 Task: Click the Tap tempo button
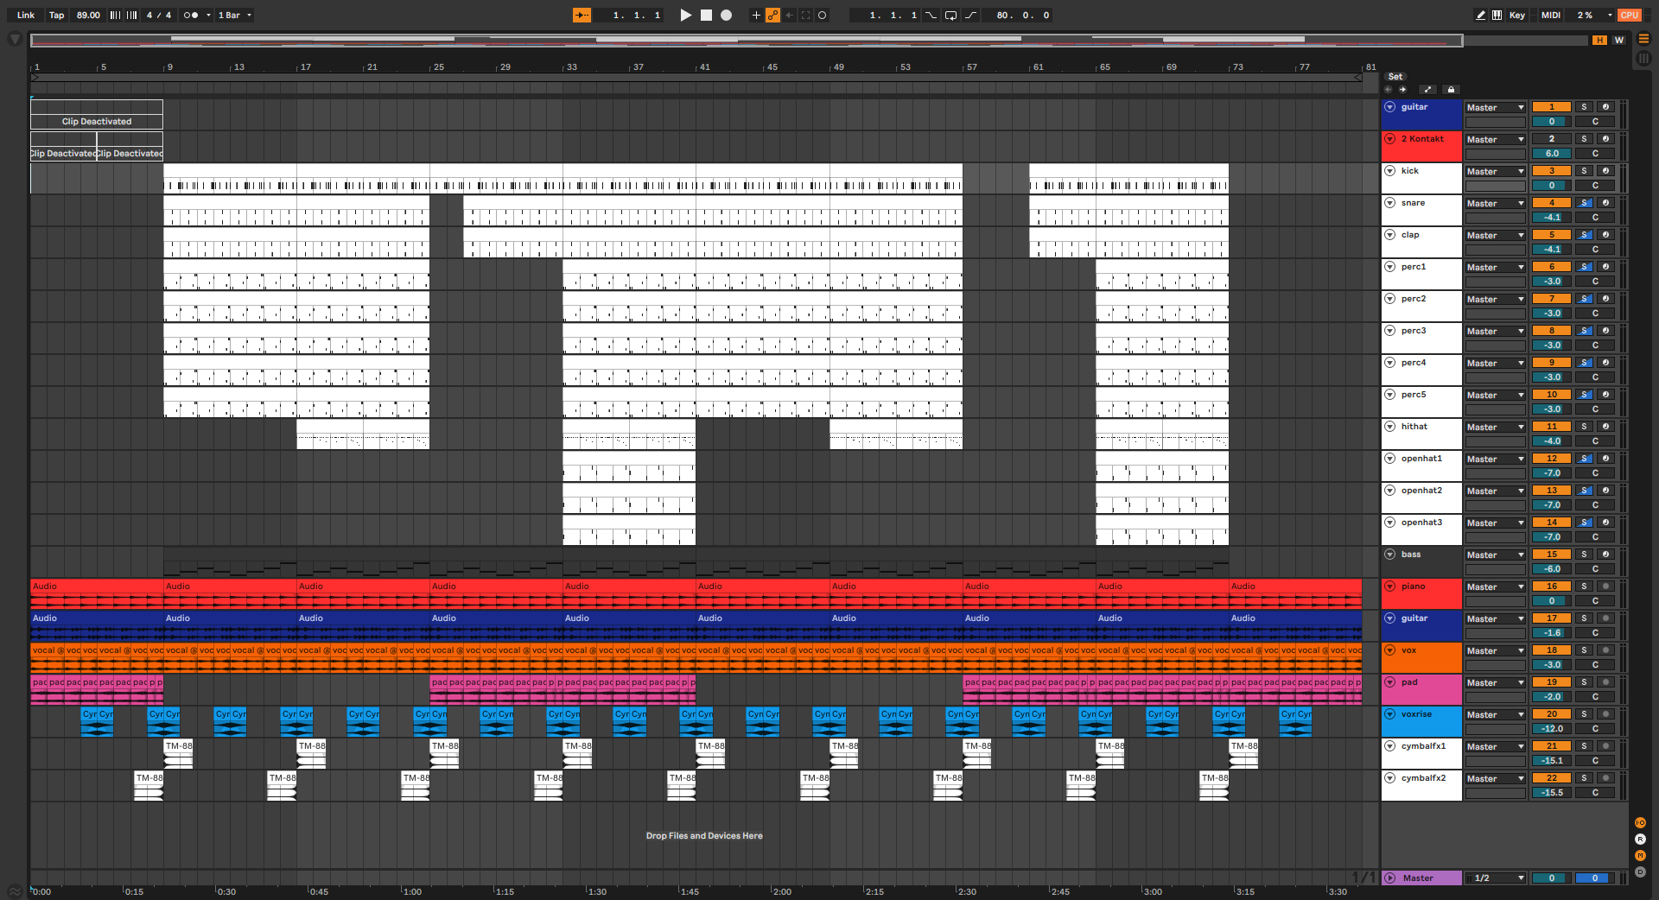pos(56,15)
